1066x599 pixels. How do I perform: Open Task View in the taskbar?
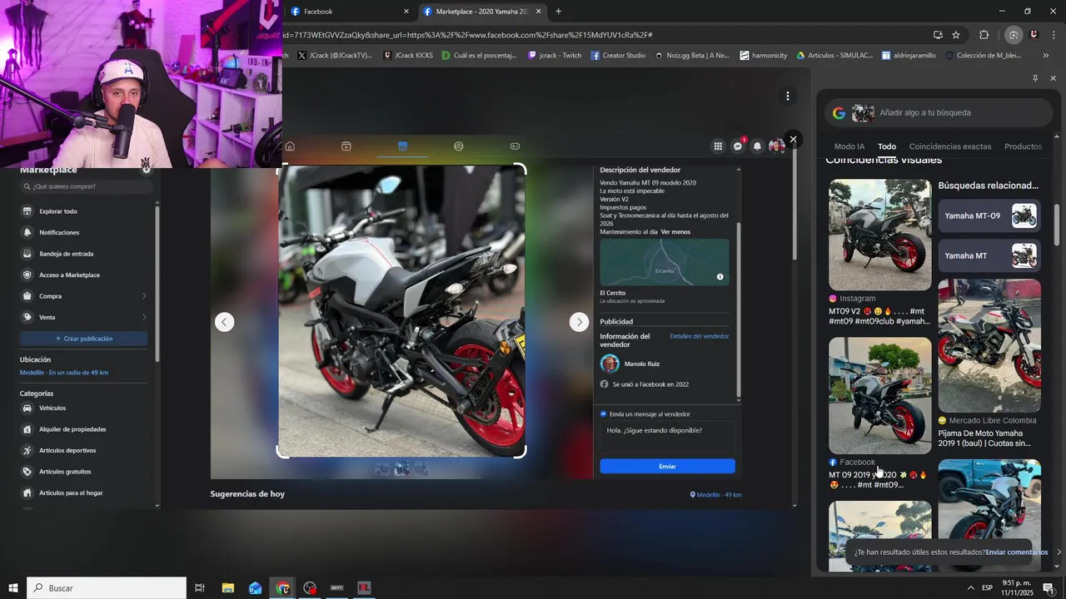tap(200, 588)
